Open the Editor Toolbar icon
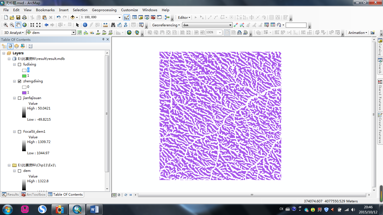The image size is (383, 215). [127, 17]
